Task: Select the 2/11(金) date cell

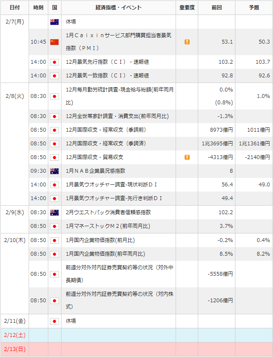Action: (15, 321)
